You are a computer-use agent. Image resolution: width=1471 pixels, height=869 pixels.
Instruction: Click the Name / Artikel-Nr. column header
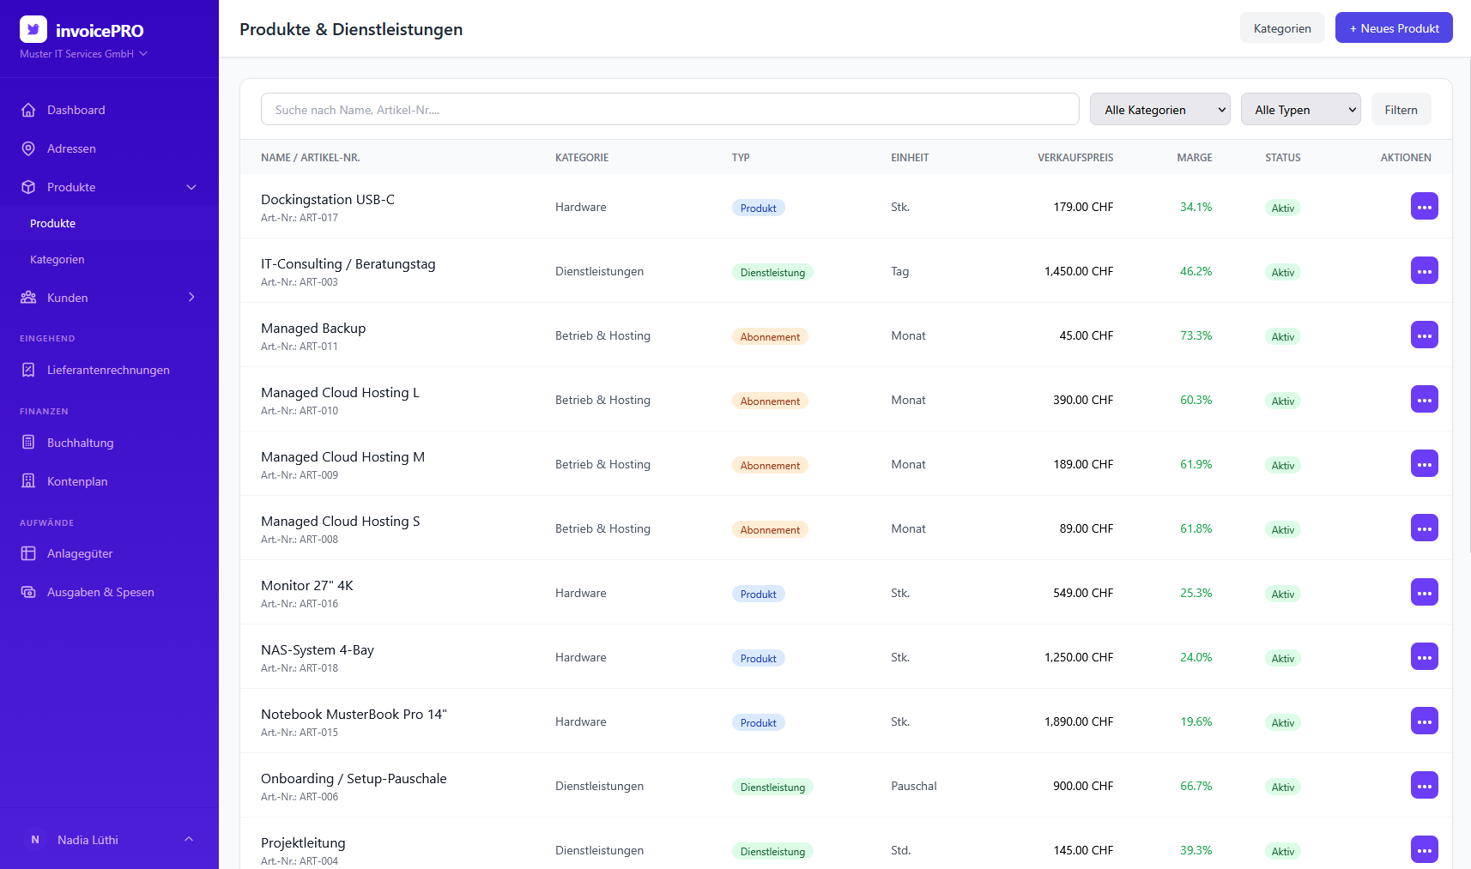click(x=311, y=158)
